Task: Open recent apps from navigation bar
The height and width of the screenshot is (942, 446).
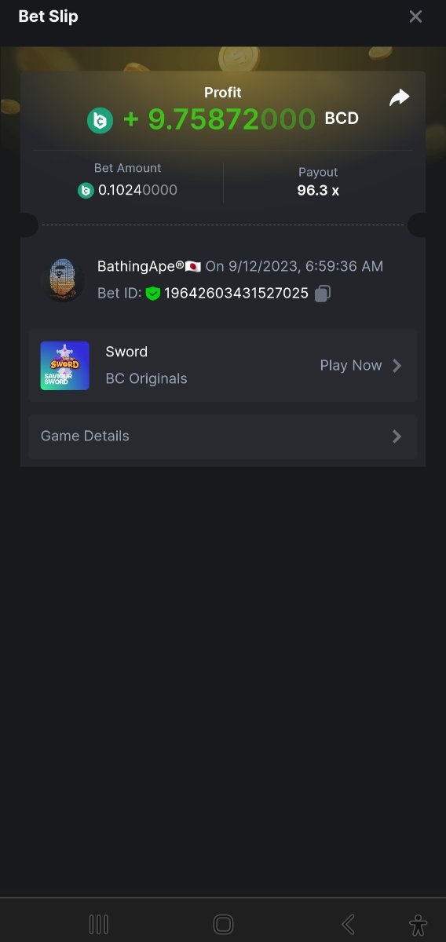Action: (x=98, y=924)
